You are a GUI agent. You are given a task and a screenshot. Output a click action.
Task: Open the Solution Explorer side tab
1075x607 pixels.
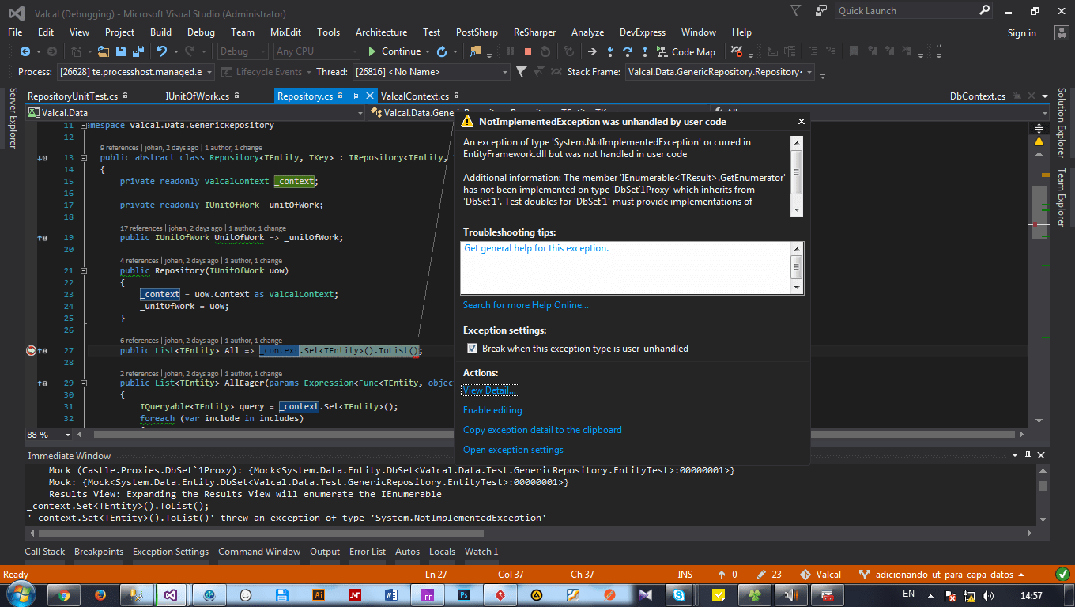point(1062,123)
